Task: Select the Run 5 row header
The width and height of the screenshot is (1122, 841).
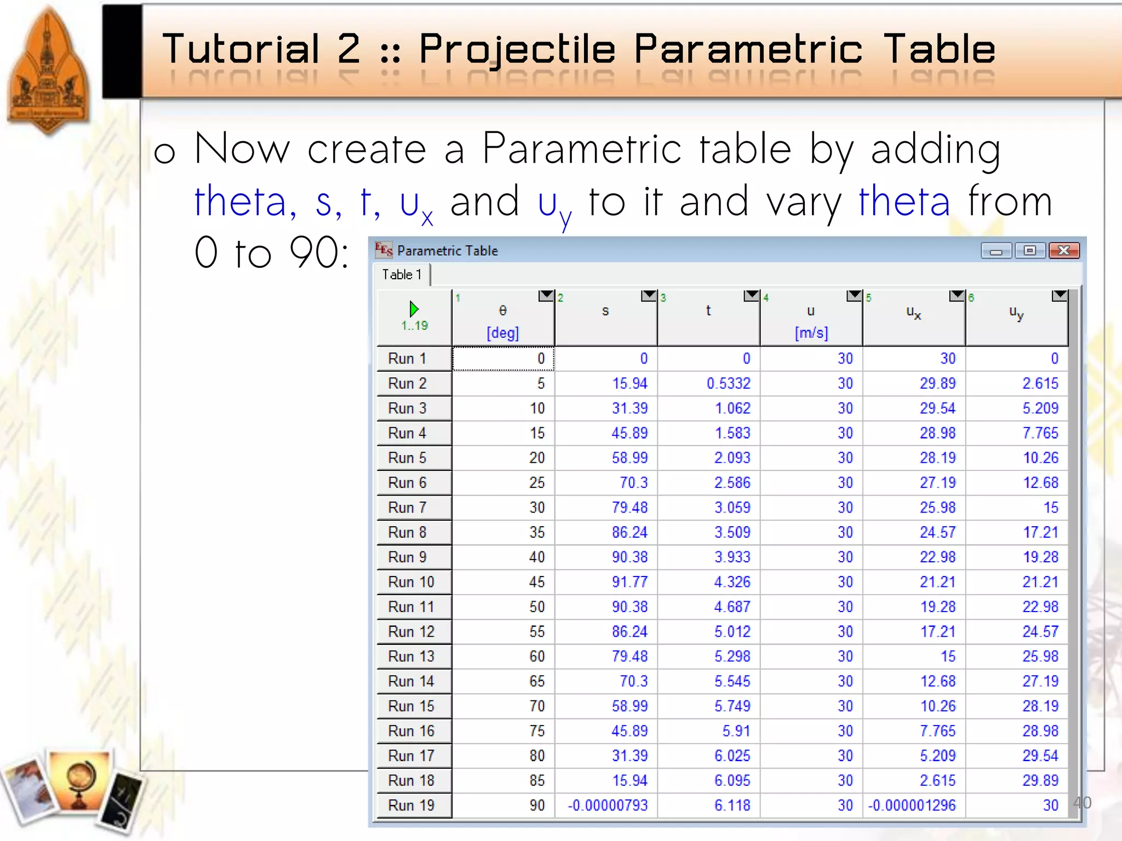Action: (x=415, y=458)
